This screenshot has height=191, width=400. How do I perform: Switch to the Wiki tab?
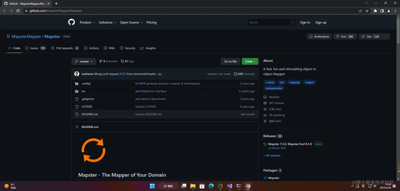109,48
